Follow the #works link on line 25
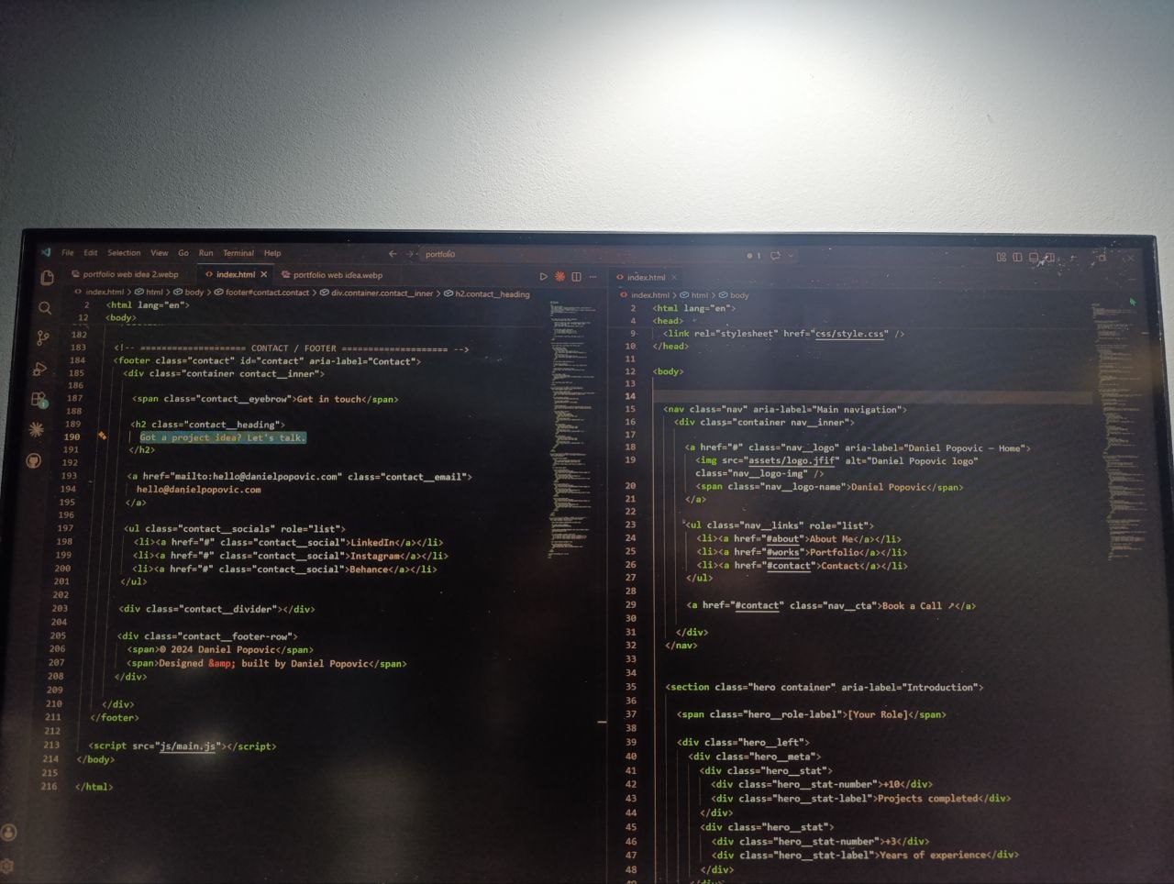The width and height of the screenshot is (1174, 884). click(x=782, y=552)
